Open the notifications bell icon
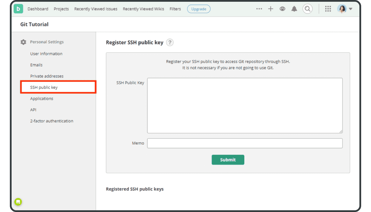Screen dimensions: 371x212 [x=294, y=9]
